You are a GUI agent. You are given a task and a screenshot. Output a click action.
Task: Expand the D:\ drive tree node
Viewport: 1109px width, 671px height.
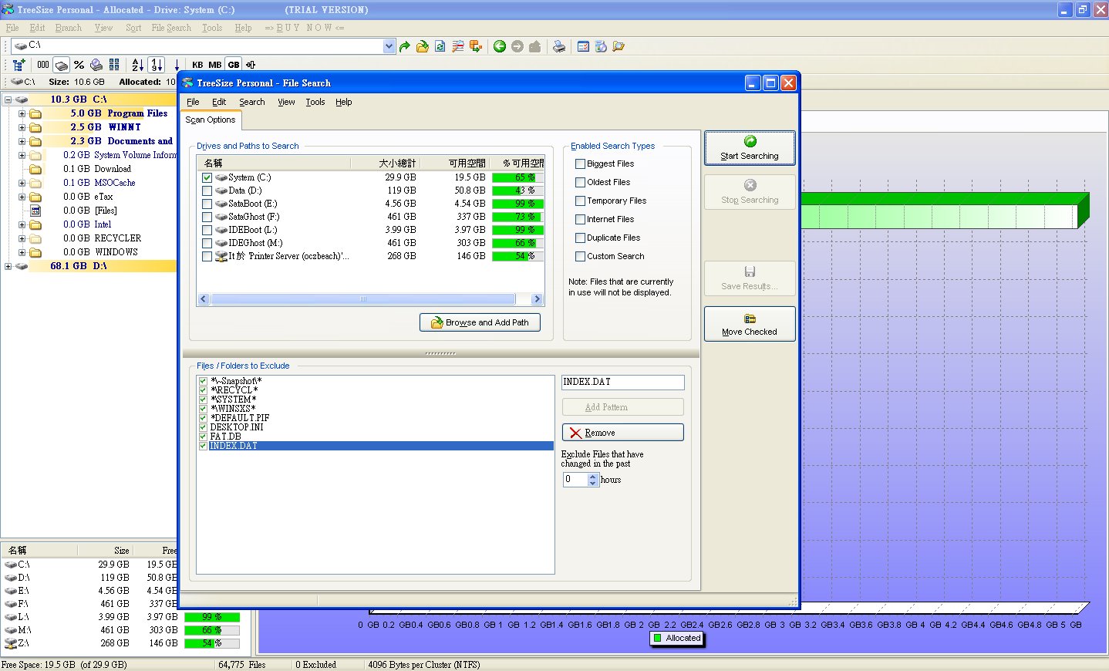tap(8, 266)
